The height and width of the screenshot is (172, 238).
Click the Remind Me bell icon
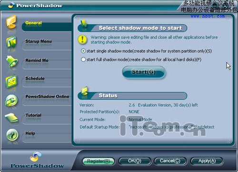click(12, 61)
